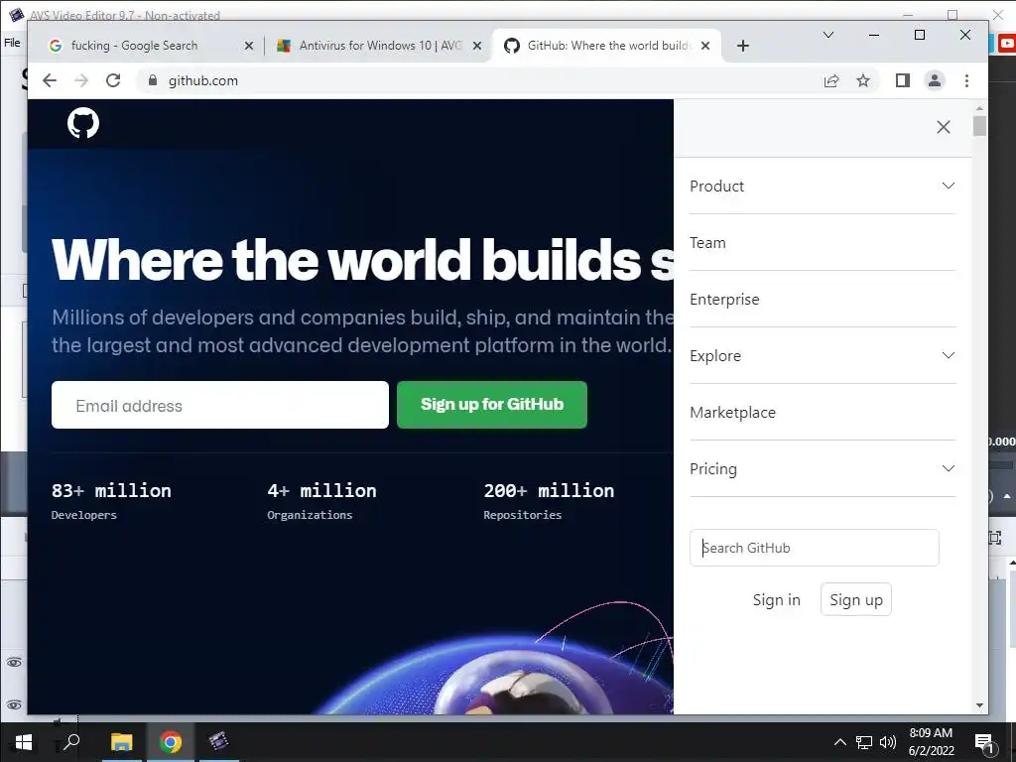Expand the Explore menu chevron

pos(948,356)
